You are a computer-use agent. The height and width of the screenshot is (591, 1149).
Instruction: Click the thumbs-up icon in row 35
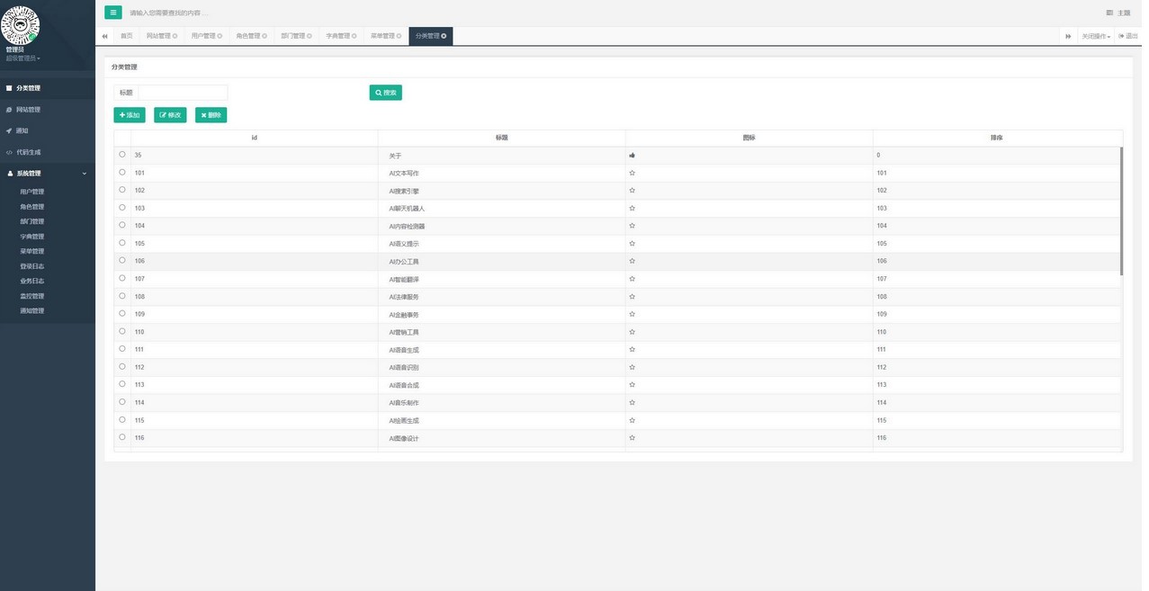point(633,156)
